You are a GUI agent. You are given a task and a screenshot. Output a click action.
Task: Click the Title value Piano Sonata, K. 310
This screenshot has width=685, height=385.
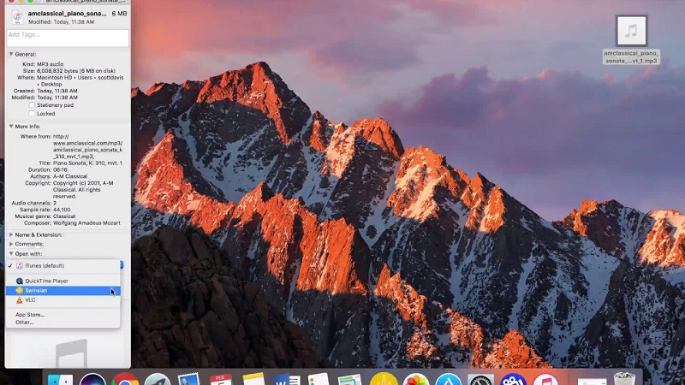point(87,163)
